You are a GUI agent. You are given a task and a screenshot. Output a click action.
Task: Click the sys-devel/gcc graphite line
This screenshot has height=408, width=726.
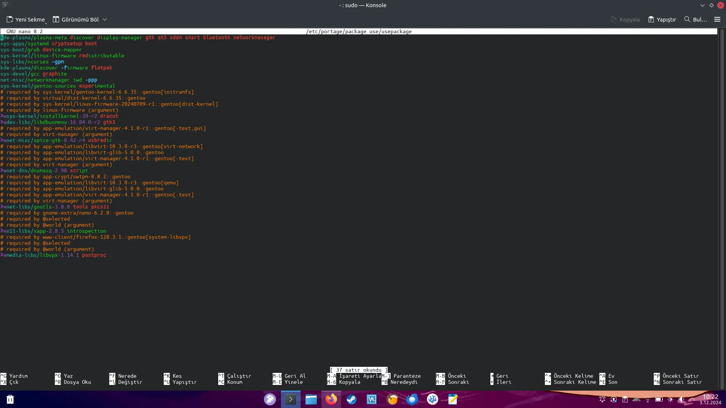tap(34, 74)
